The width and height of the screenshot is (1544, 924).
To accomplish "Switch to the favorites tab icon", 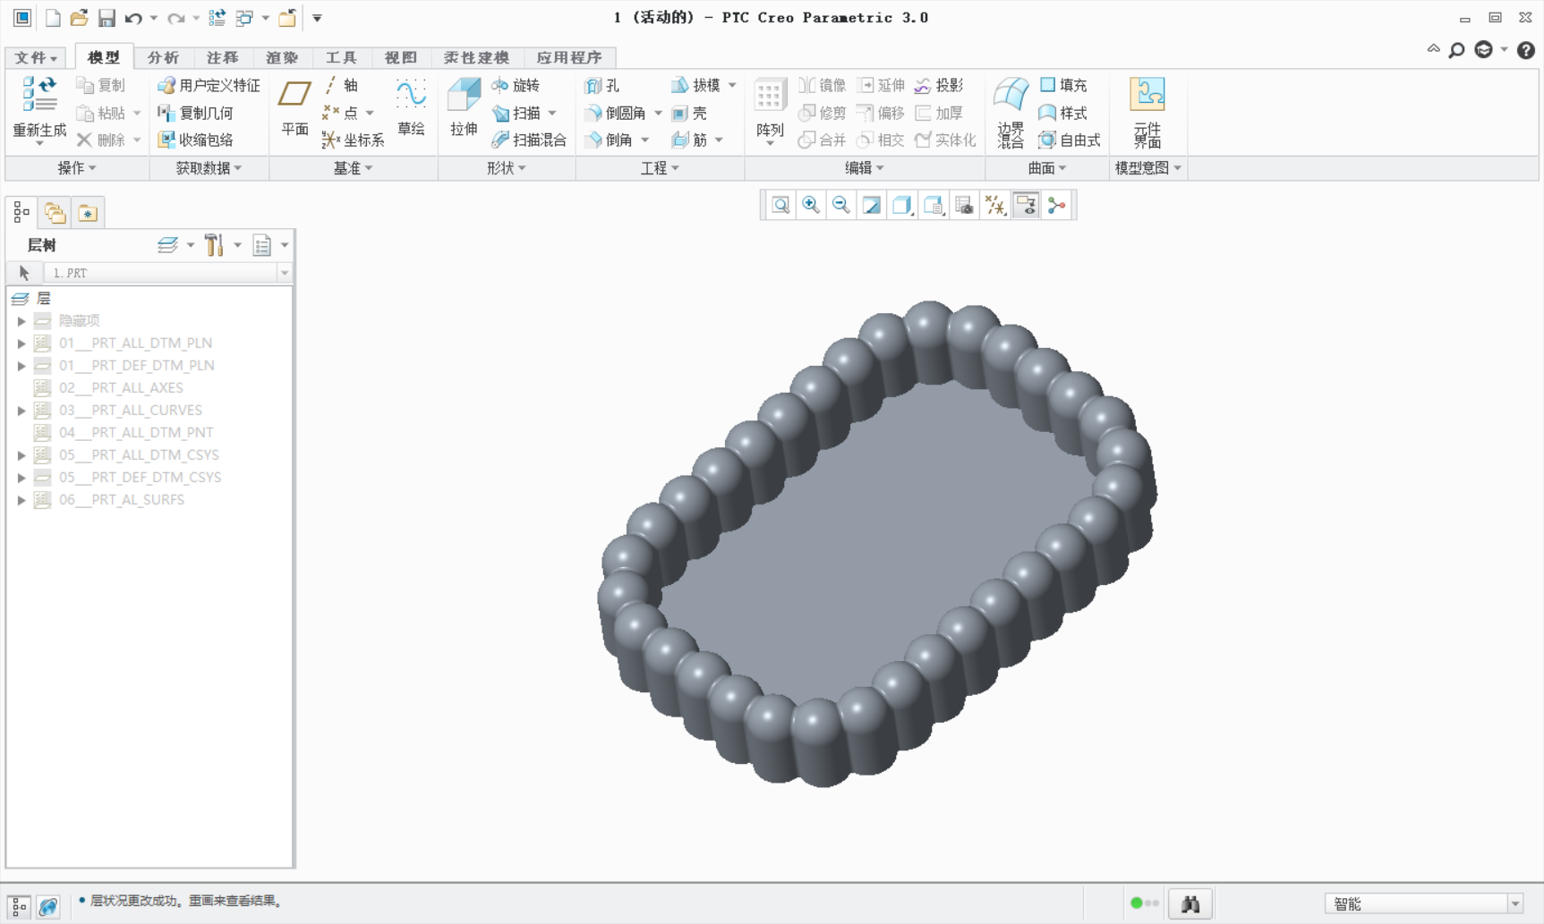I will [88, 212].
